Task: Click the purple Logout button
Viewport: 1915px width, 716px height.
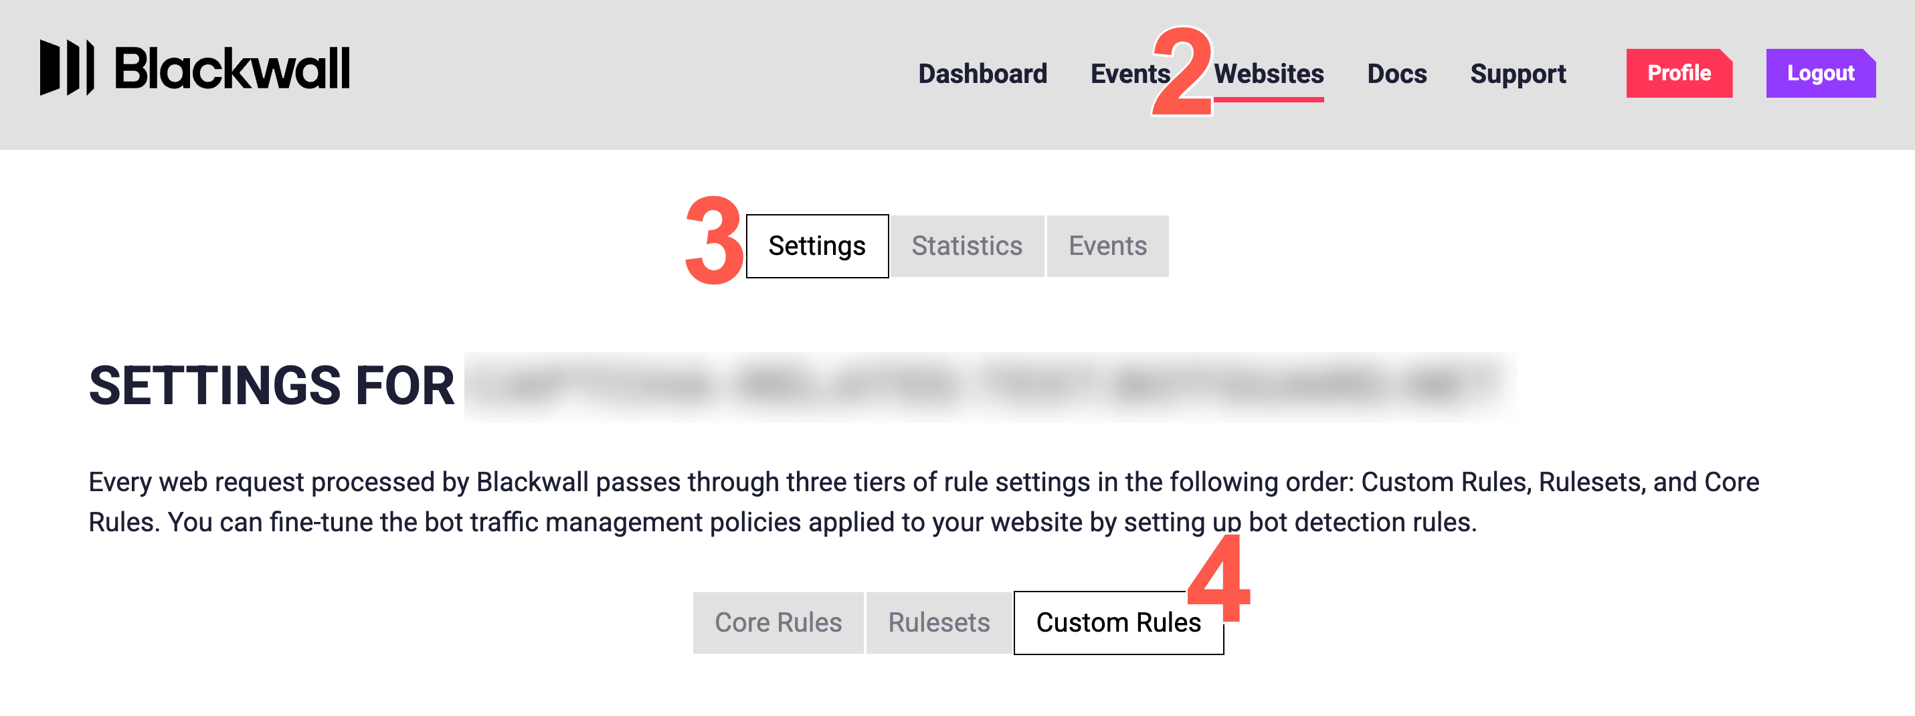Action: tap(1821, 73)
